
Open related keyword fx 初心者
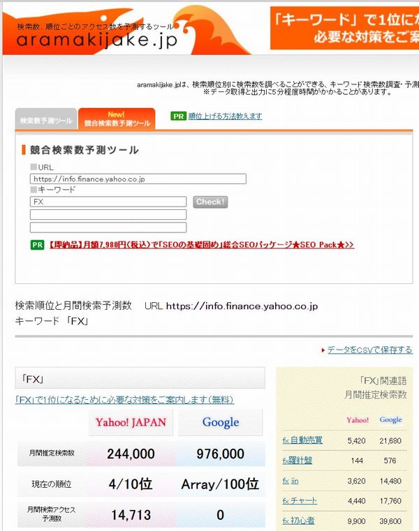(x=298, y=521)
